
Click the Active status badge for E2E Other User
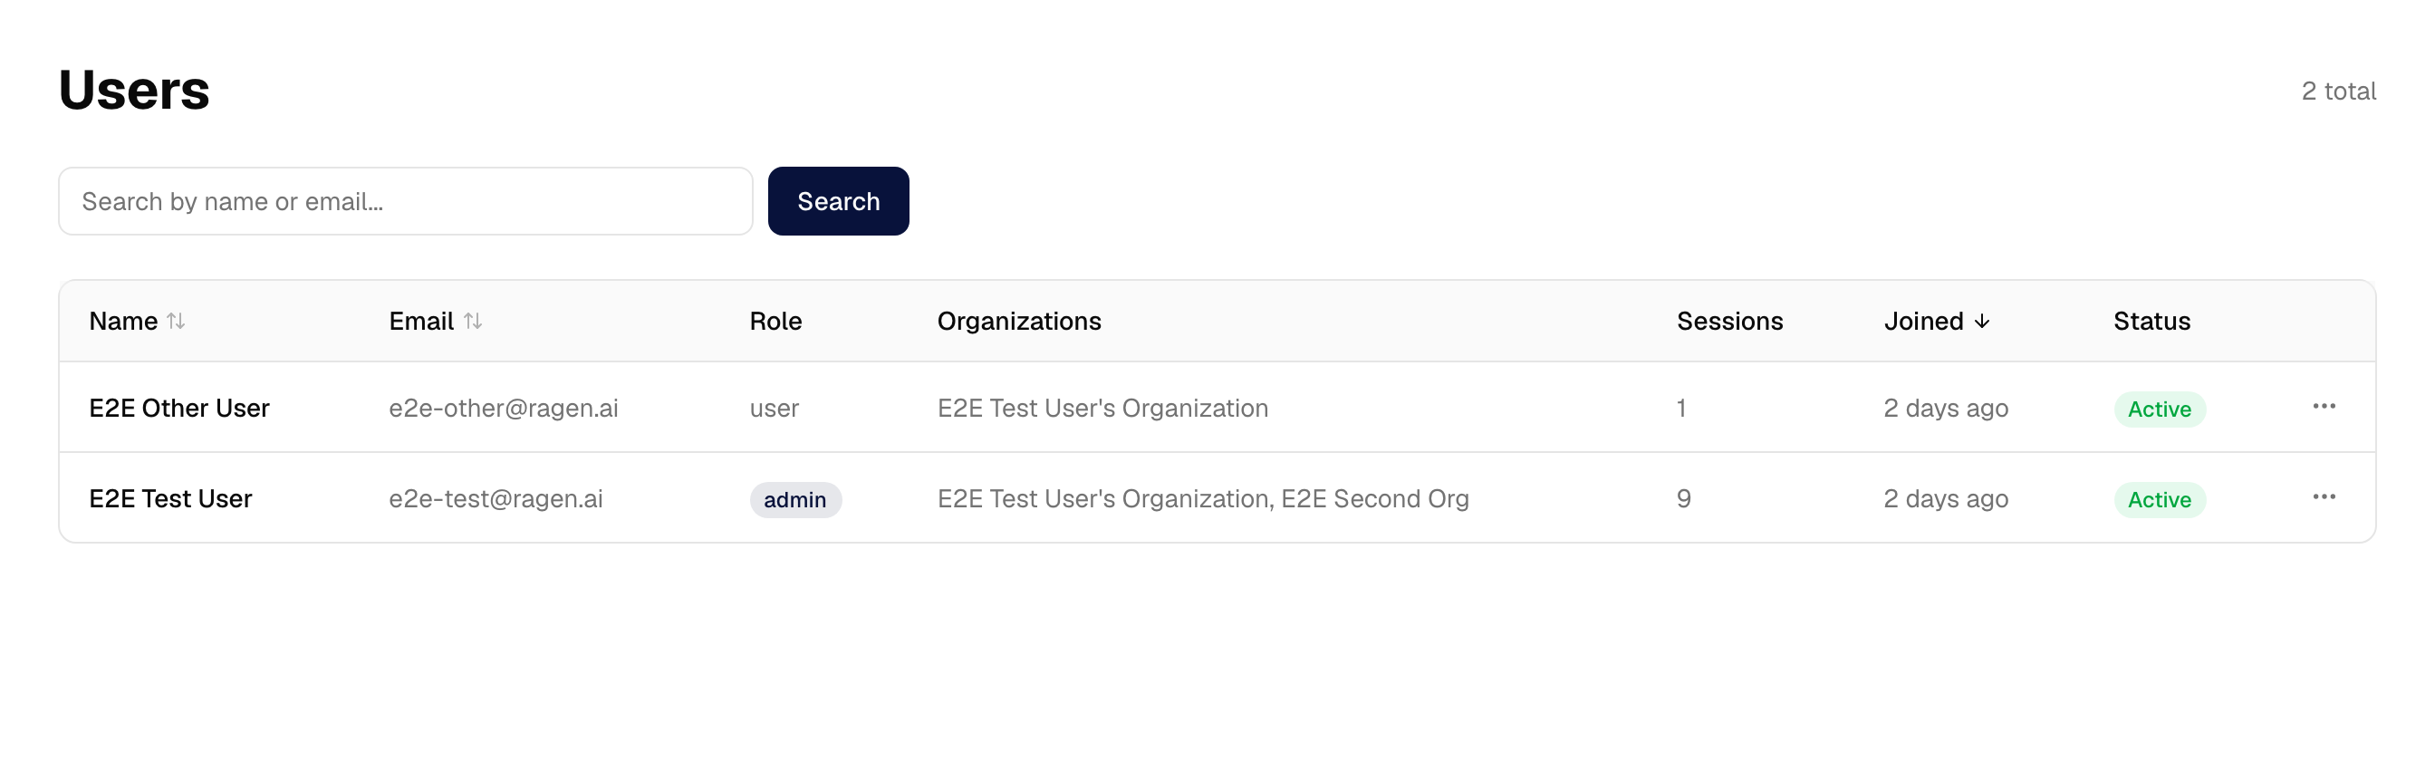tap(2159, 409)
